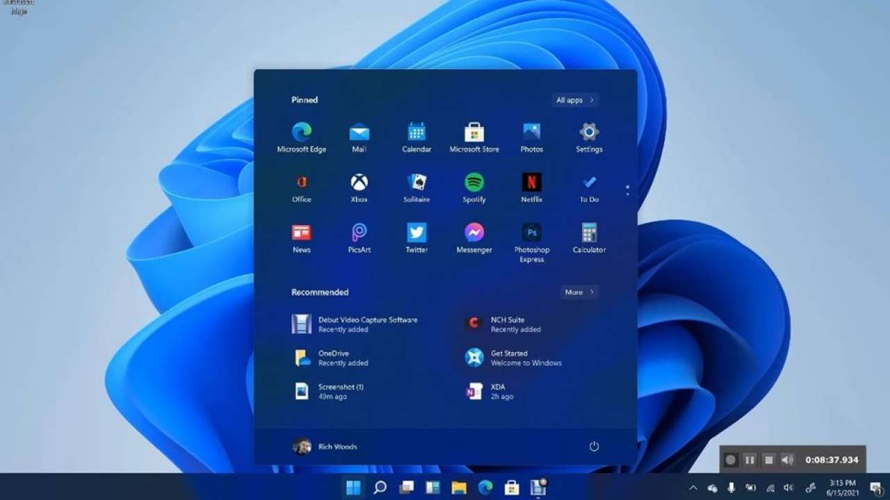The width and height of the screenshot is (890, 500).
Task: Click the More button in Recommended
Action: click(x=579, y=292)
